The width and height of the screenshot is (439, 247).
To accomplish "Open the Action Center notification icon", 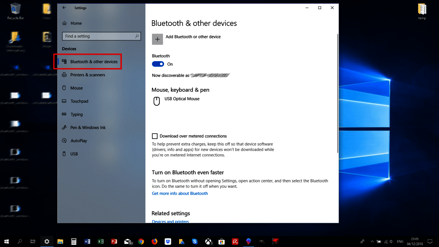I will point(430,241).
